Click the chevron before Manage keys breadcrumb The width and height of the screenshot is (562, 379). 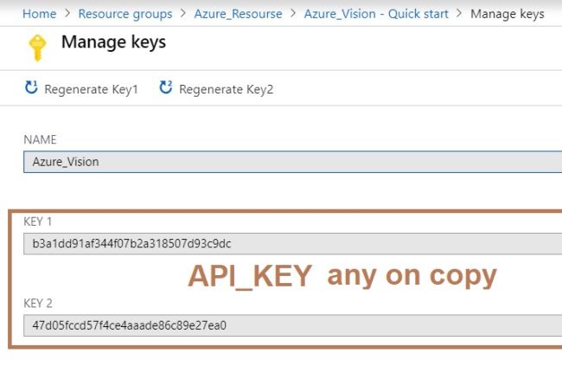[459, 14]
